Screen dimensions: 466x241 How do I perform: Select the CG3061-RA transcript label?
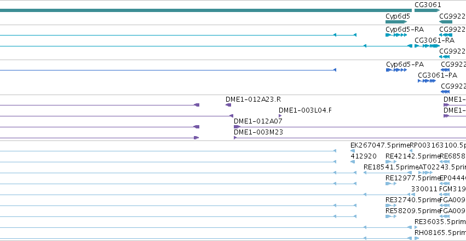click(x=434, y=40)
